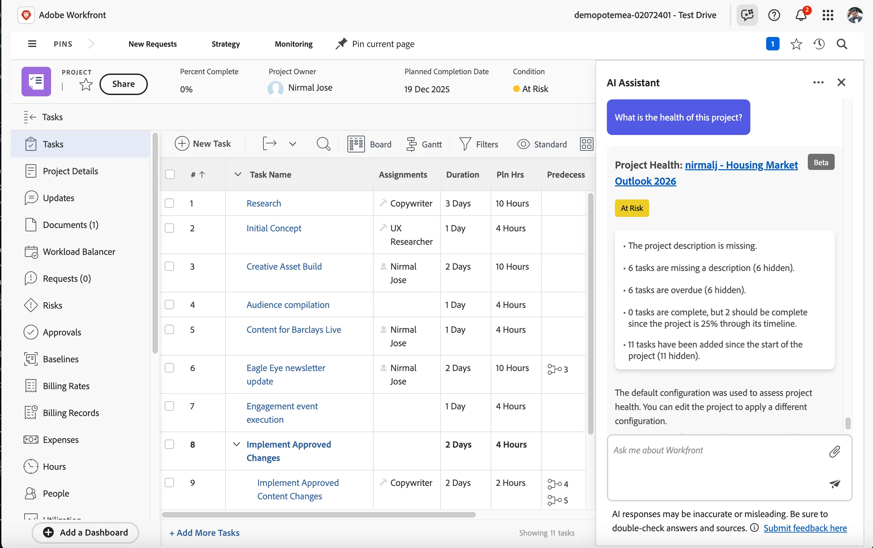Open the apps grid launcher
This screenshot has width=873, height=548.
pyautogui.click(x=828, y=15)
